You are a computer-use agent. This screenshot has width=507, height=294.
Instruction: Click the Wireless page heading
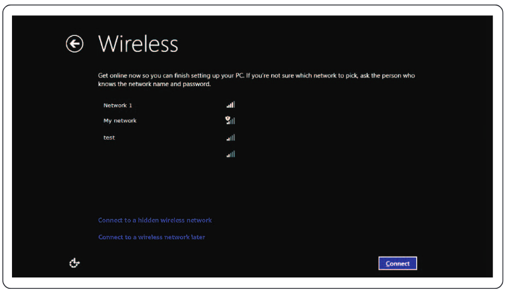(x=138, y=44)
